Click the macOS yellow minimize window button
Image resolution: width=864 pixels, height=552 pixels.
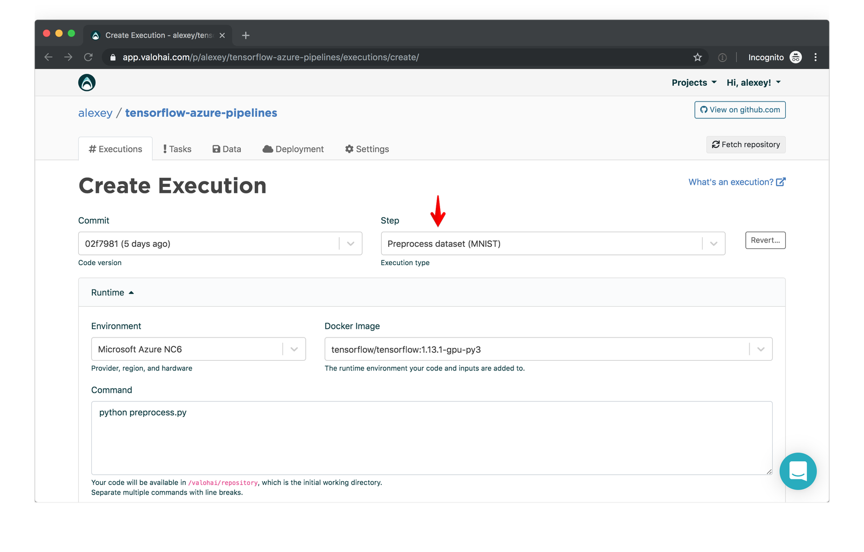tap(59, 33)
